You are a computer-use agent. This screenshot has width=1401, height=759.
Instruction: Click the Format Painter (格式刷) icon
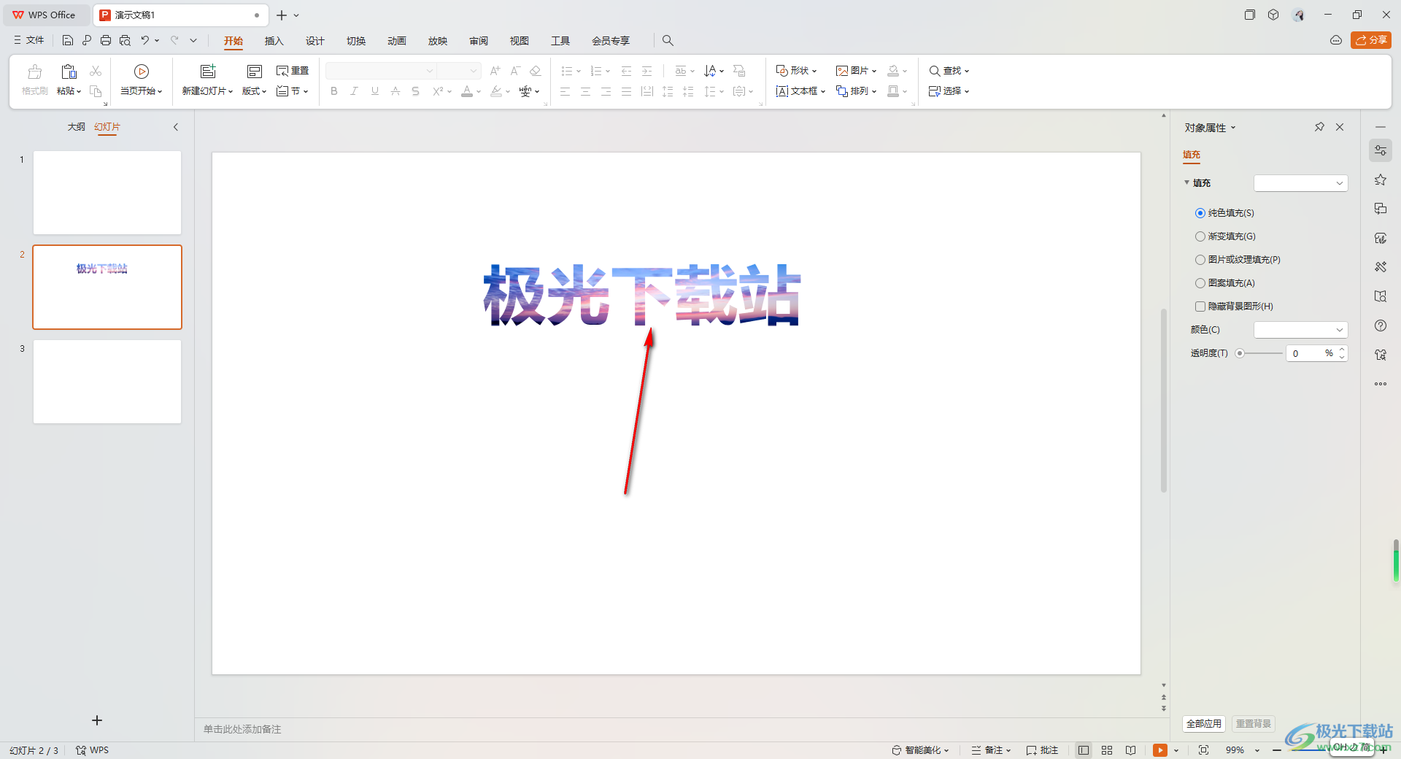(x=34, y=72)
